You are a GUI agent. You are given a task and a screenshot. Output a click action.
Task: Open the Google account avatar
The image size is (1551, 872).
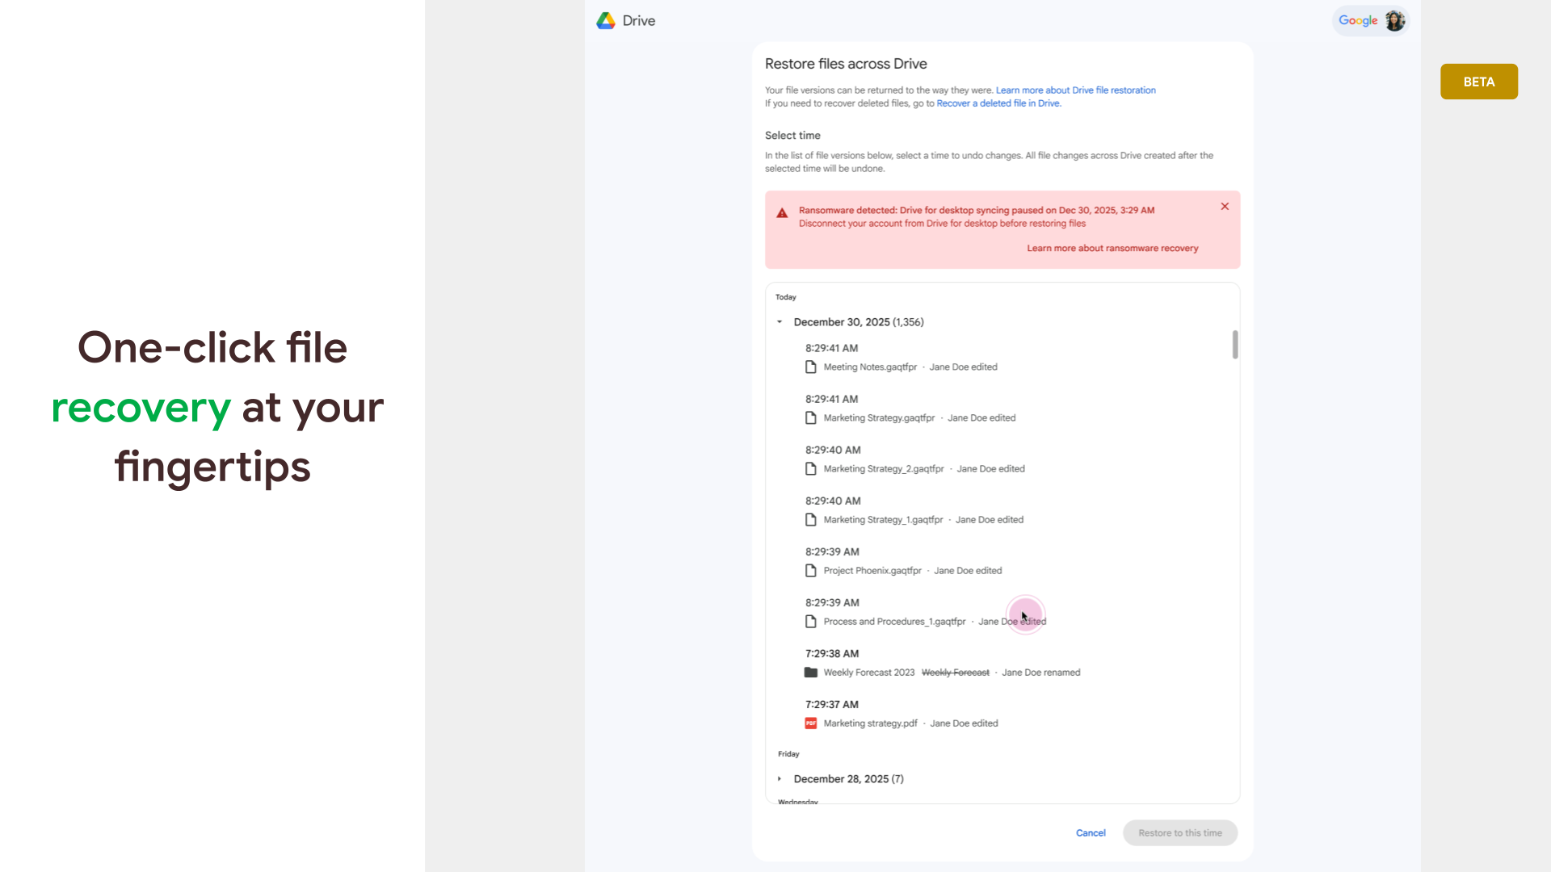click(x=1394, y=21)
